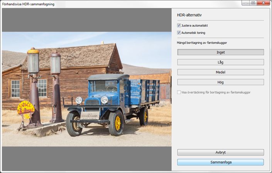Pick the Hög deghost amount

pyautogui.click(x=220, y=82)
